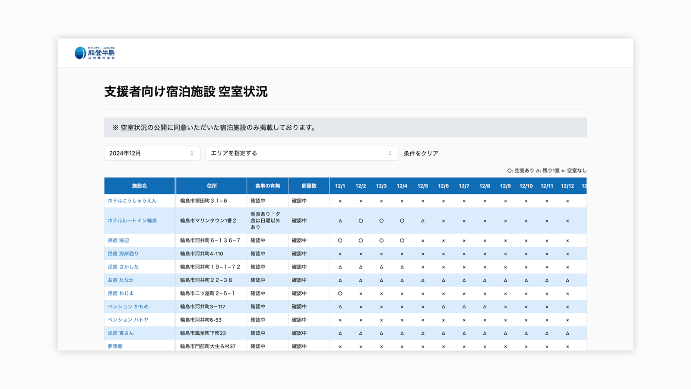The height and width of the screenshot is (389, 691).
Task: Click the 住所 column header
Action: (x=212, y=186)
